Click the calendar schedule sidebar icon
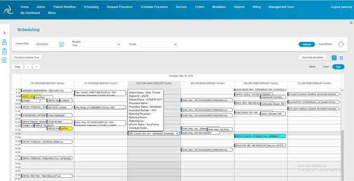Image resolution: width=354 pixels, height=181 pixels. [4, 61]
